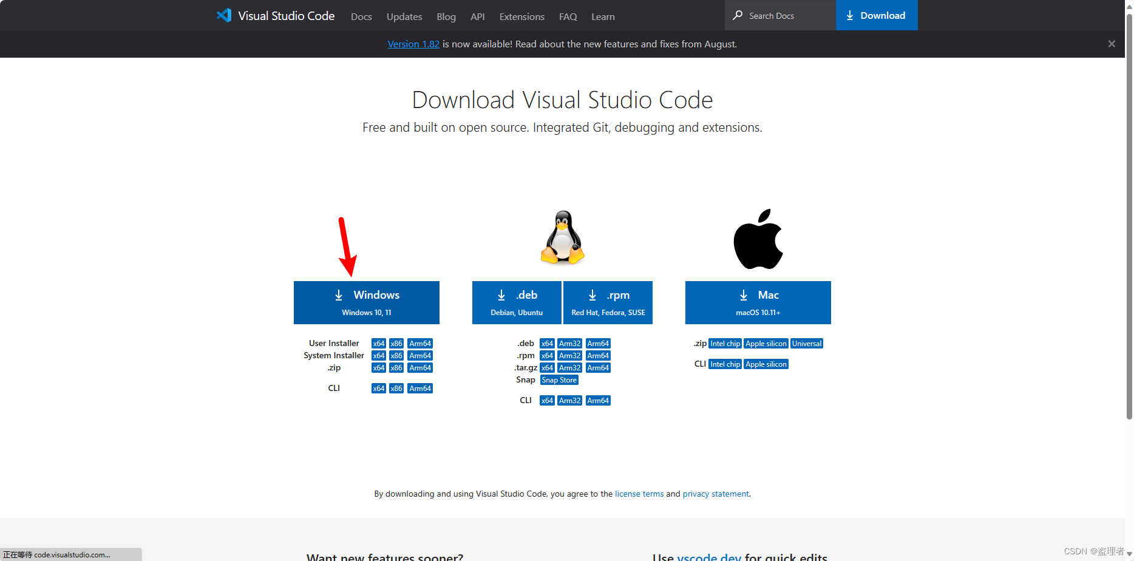Open the Snap Store link

[x=559, y=380]
